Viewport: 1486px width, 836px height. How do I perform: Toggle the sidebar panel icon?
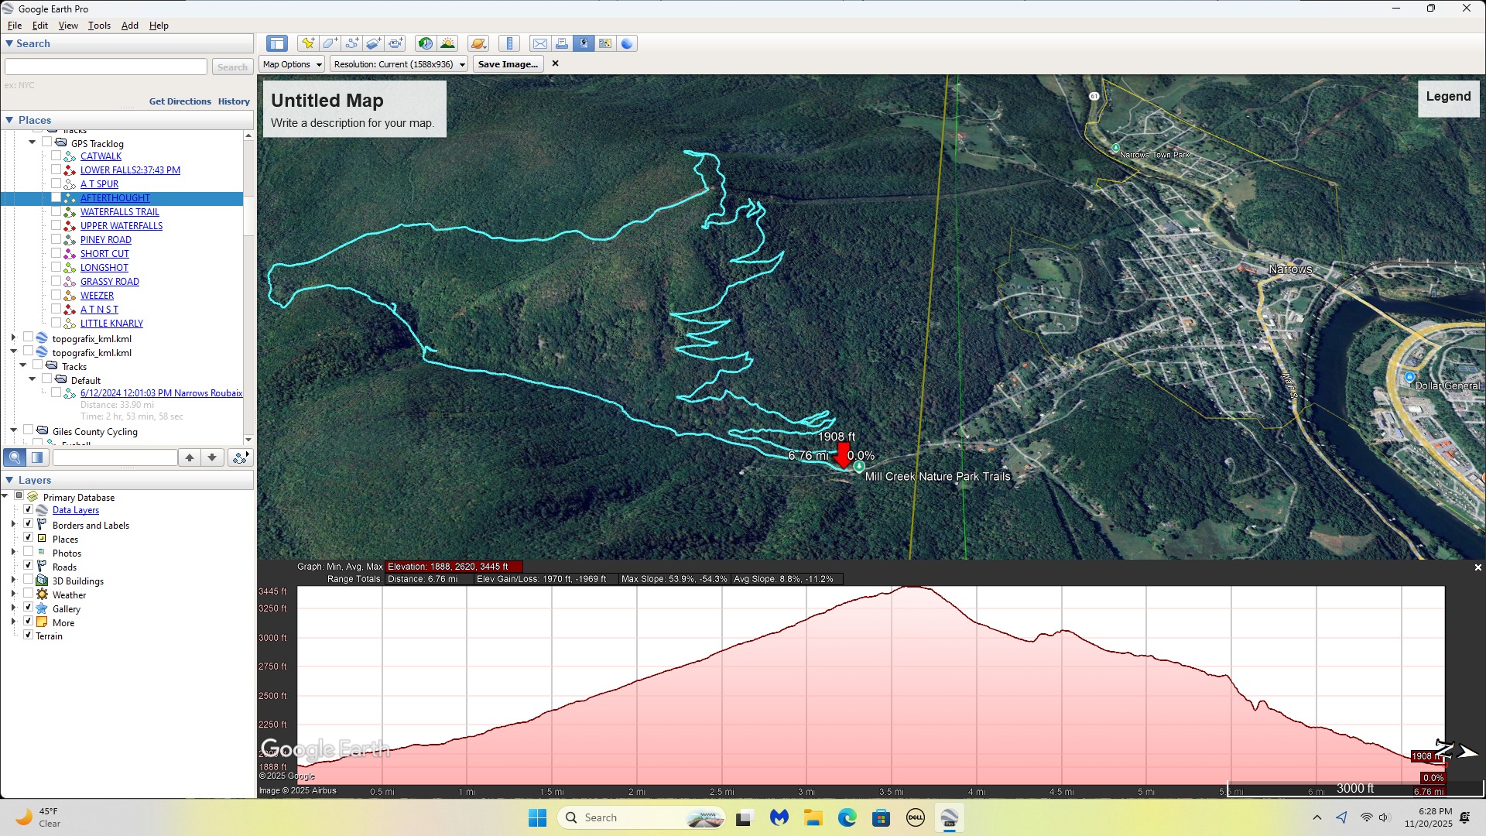[x=276, y=43]
